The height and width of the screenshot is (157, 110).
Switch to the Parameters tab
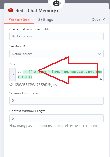point(19,19)
